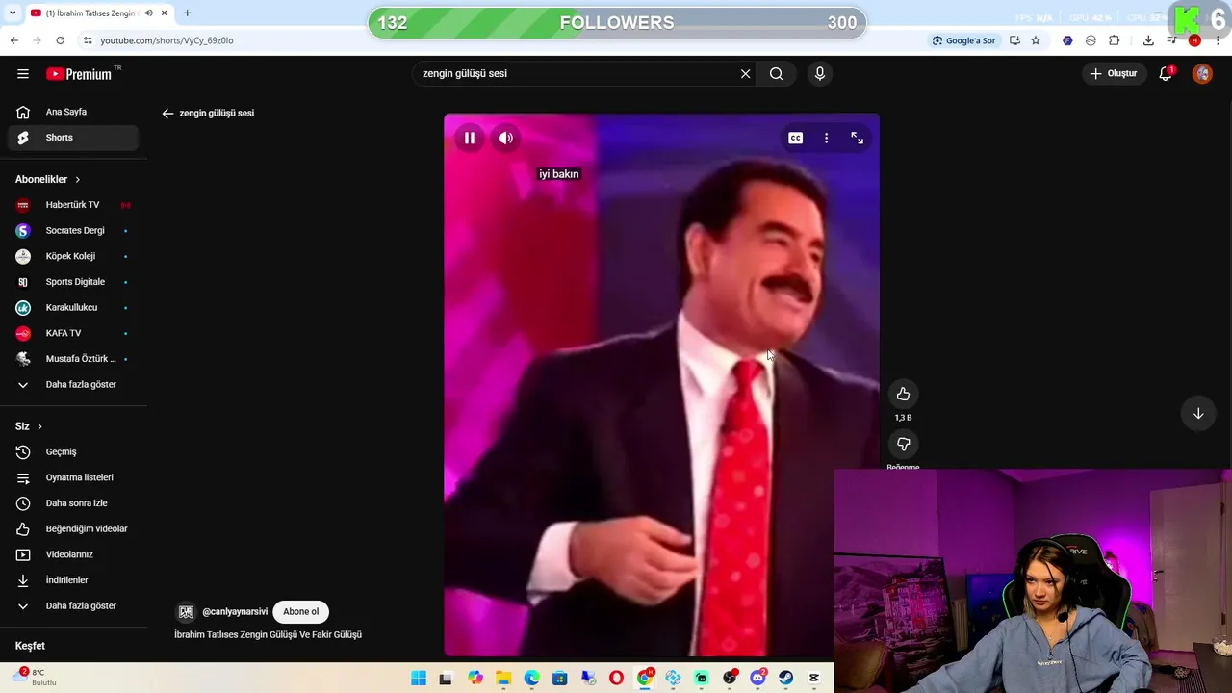The height and width of the screenshot is (693, 1232).
Task: Open Habertürk TV subscription
Action: 73,205
